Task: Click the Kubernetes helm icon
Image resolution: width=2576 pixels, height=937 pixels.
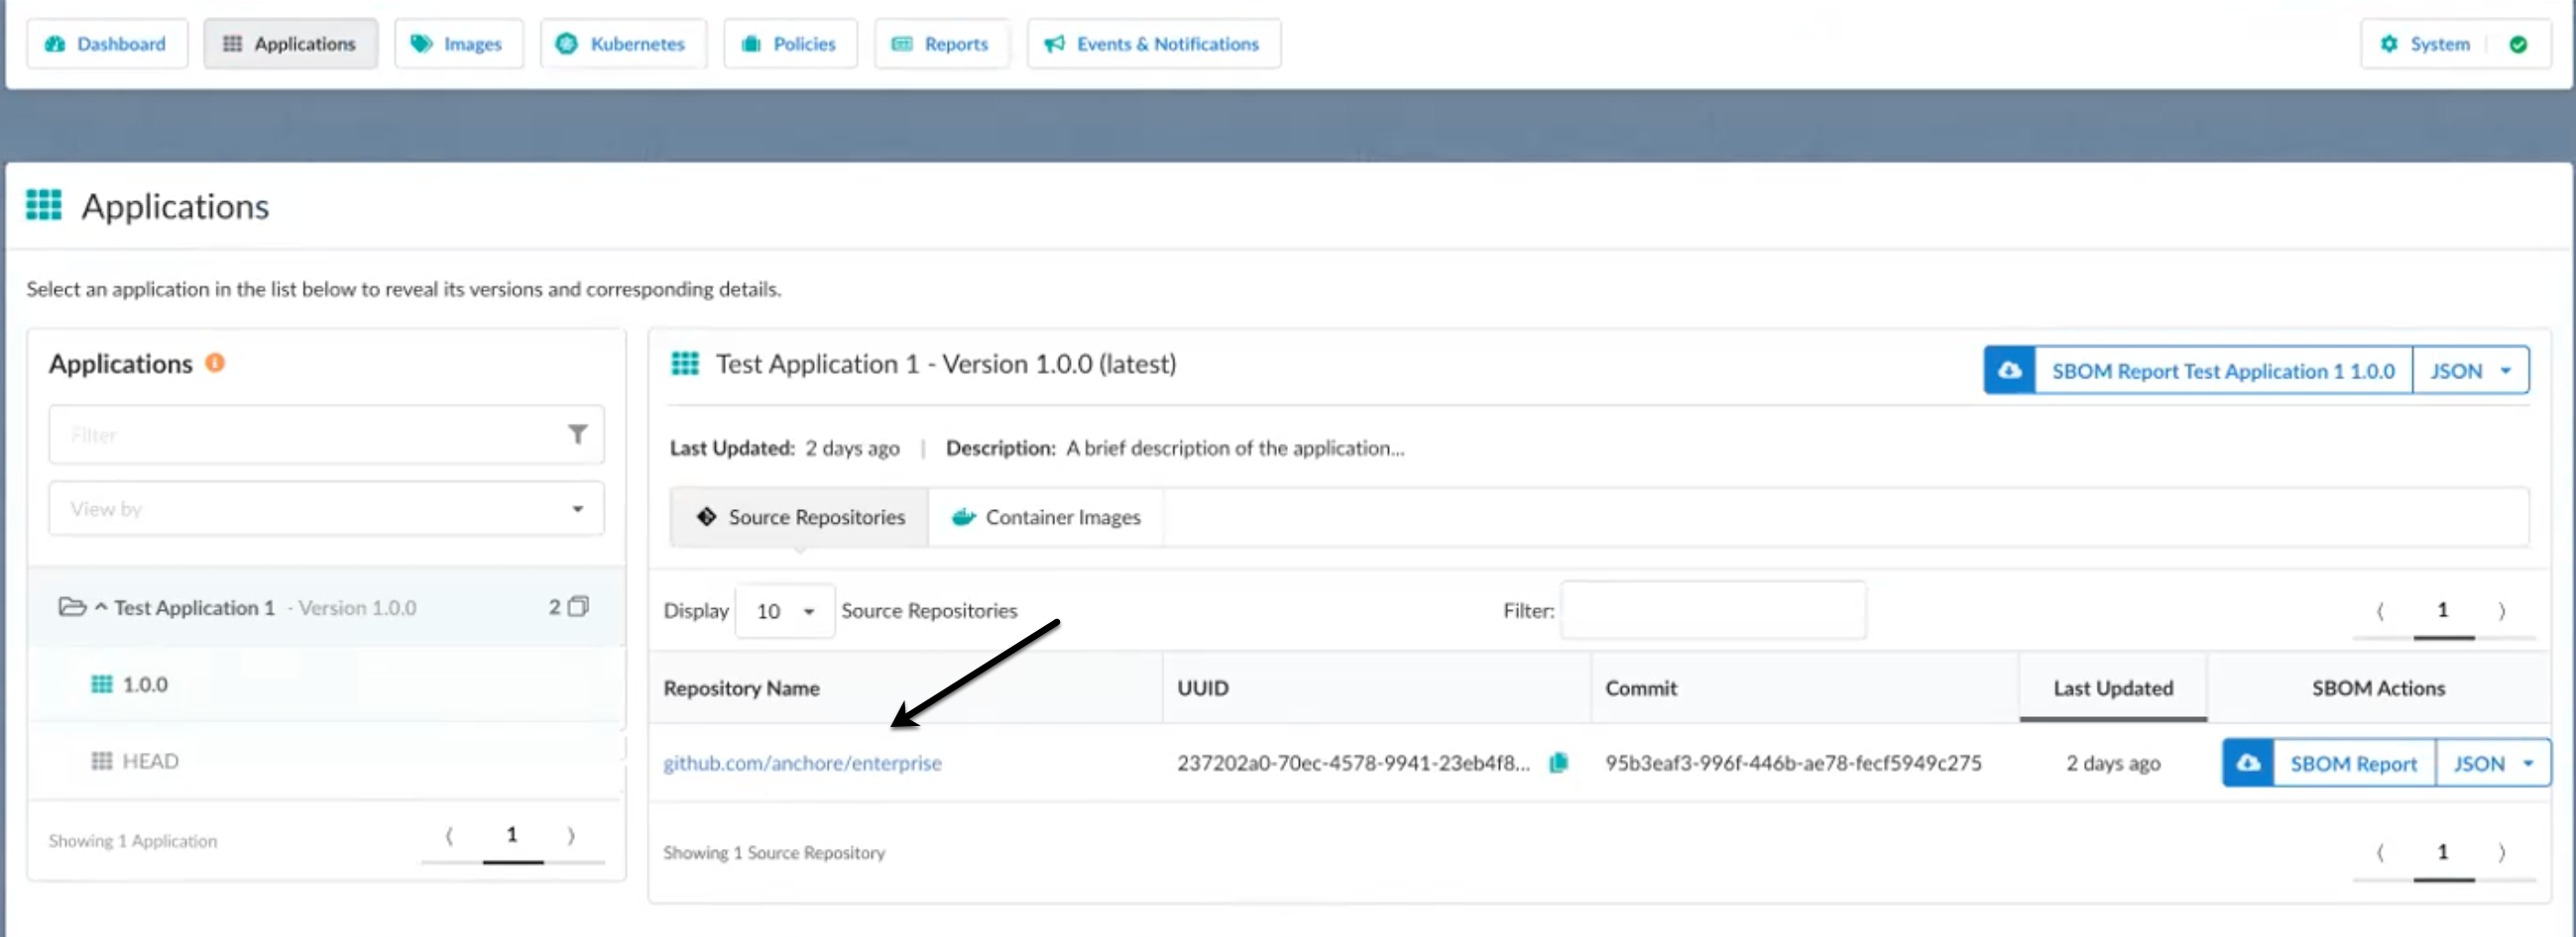Action: point(568,43)
